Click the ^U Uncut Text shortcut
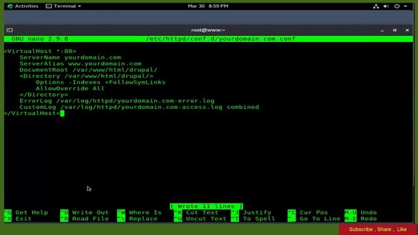 (x=200, y=219)
